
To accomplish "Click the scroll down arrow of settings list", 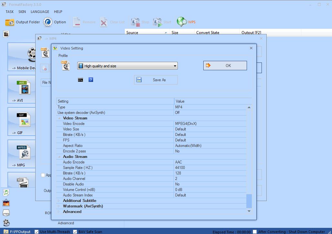I will [249, 211].
